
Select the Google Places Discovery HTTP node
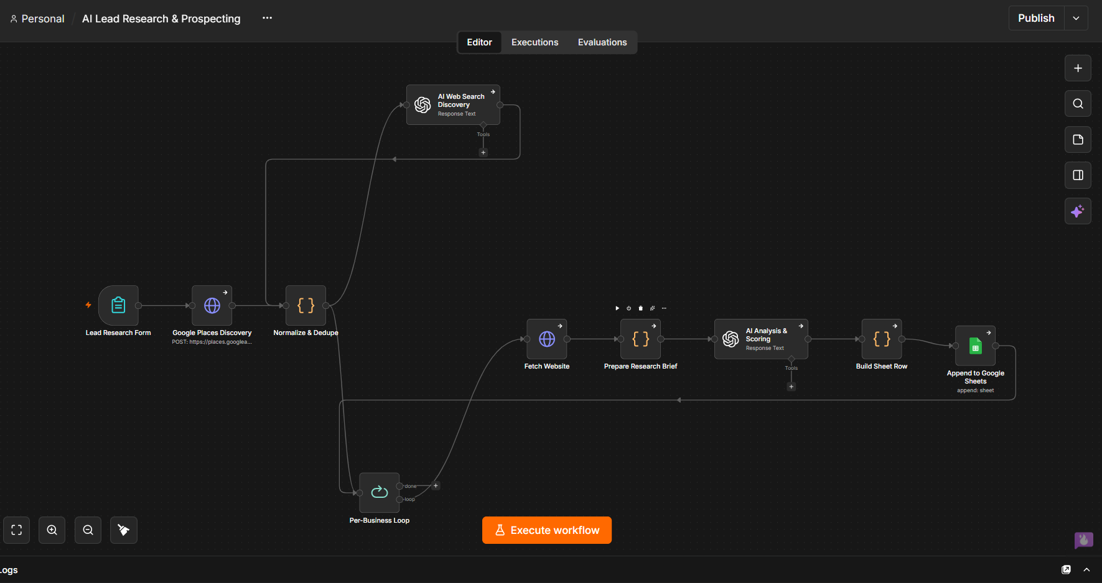pyautogui.click(x=212, y=305)
